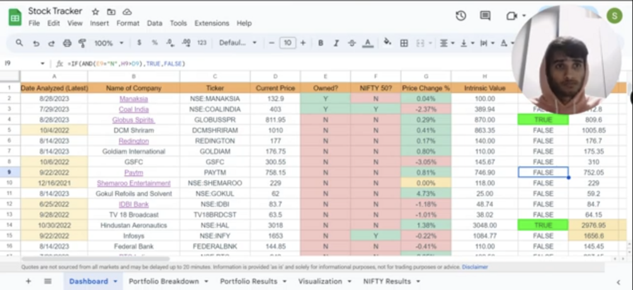
Task: Open version history clock icon
Action: point(460,16)
